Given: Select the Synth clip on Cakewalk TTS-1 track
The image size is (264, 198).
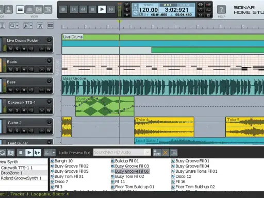Looking at the screenshot, I should 105,106.
